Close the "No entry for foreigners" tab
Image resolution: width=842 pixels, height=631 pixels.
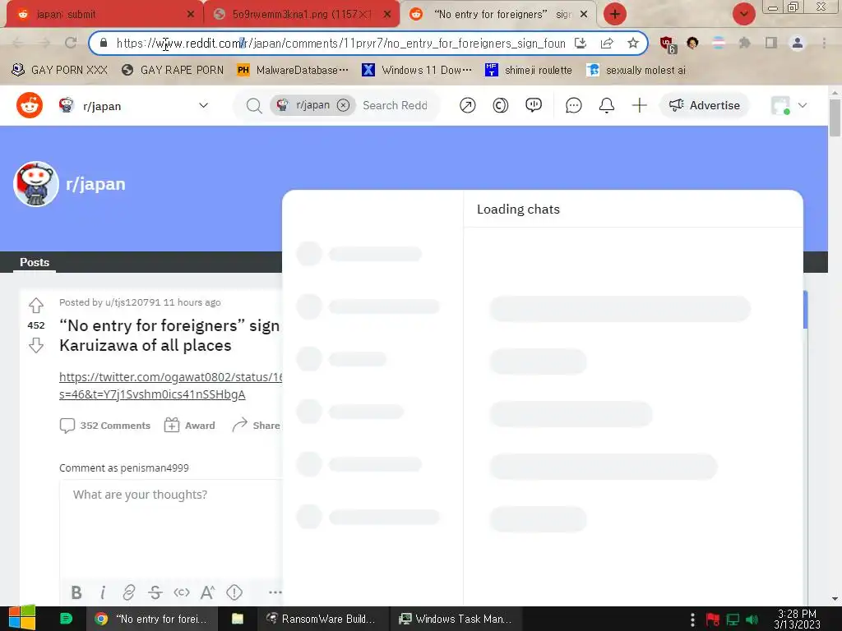click(584, 14)
